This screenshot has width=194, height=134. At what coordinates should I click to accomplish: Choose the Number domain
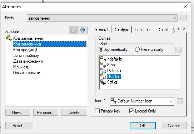point(114,76)
